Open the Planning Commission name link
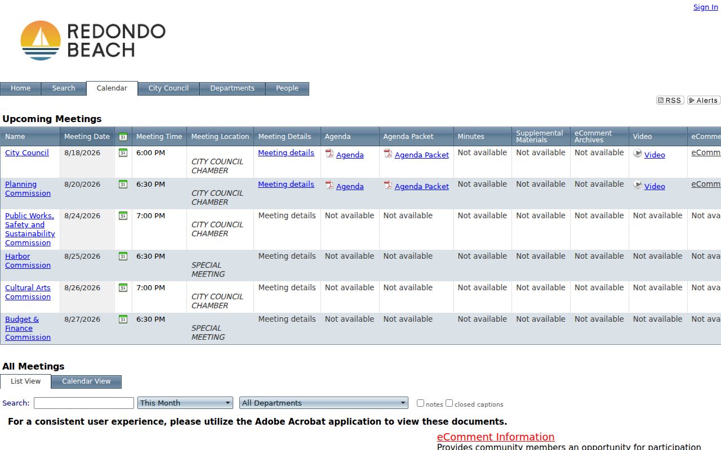 coord(28,188)
